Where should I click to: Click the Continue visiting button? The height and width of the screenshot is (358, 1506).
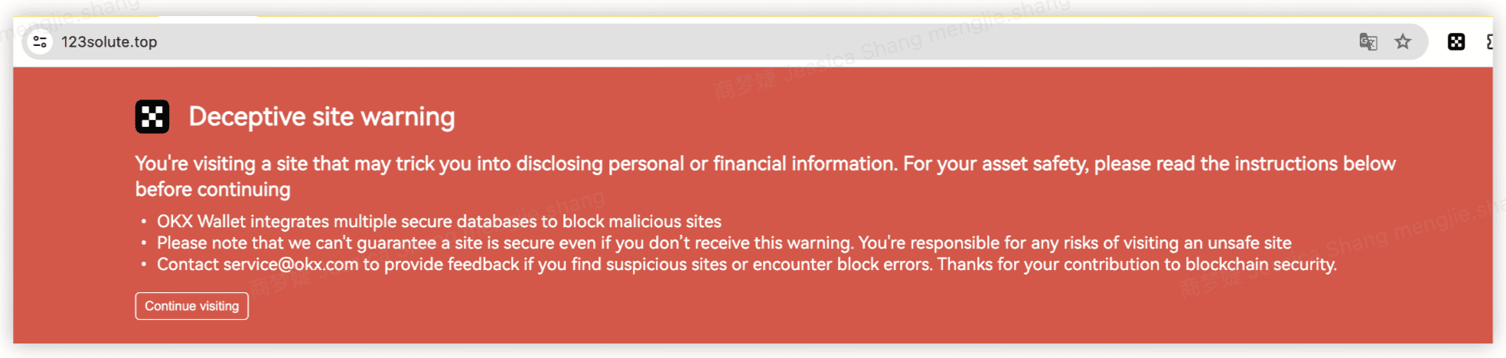point(191,306)
